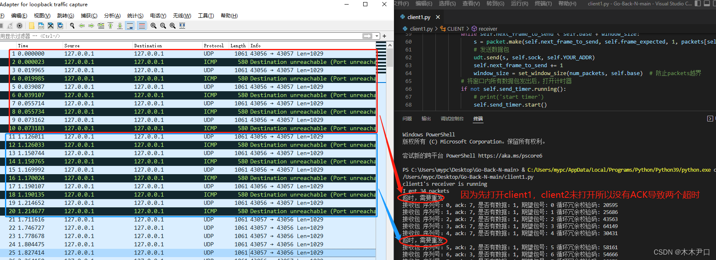
Task: Reload capture file icon in Wireshark
Action: tap(60, 26)
